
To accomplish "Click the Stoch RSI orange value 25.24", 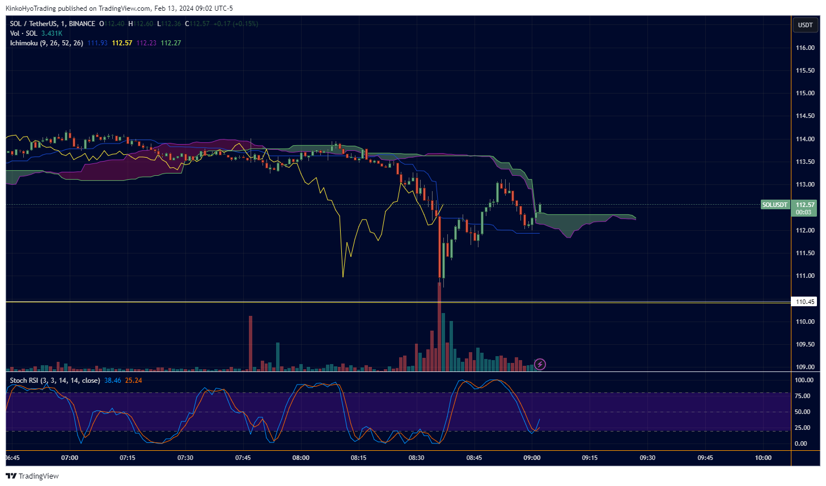I will [134, 381].
